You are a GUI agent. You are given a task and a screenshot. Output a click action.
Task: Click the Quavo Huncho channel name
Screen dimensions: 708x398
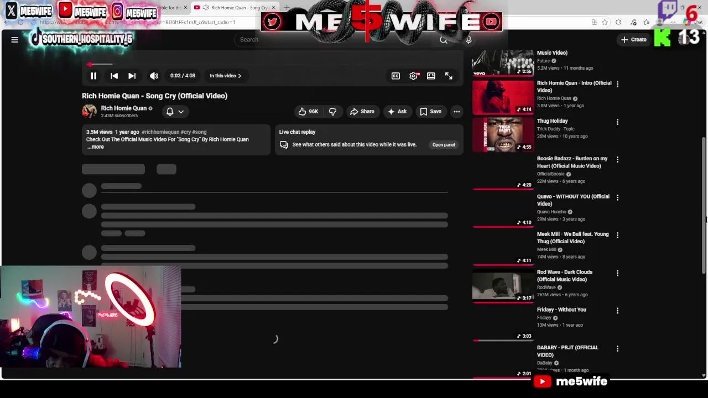(551, 212)
